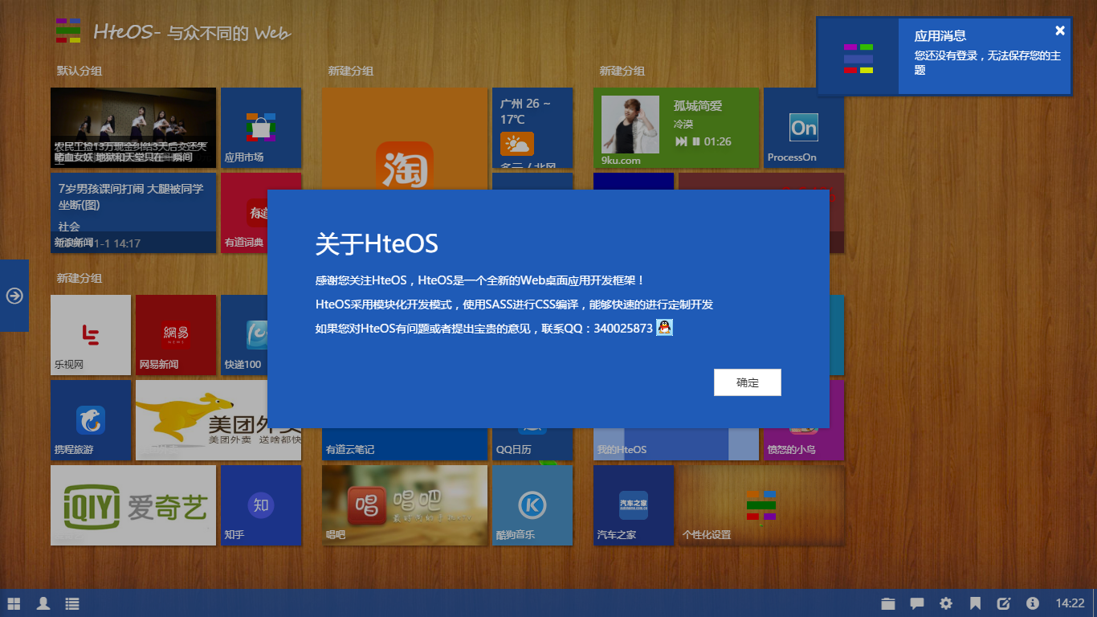Click 确定 to close the About dialog
This screenshot has width=1097, height=617.
coord(747,382)
